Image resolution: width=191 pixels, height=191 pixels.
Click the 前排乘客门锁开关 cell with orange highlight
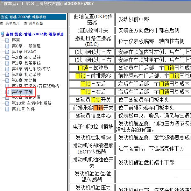click(x=92, y=108)
